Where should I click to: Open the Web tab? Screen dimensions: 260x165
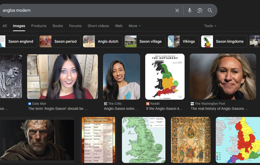(119, 26)
